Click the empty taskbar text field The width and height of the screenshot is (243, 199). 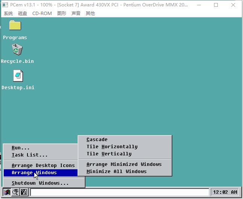[x=120, y=192]
